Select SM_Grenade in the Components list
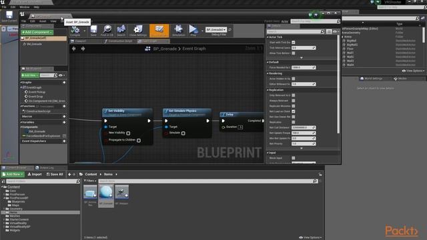 [x=34, y=44]
